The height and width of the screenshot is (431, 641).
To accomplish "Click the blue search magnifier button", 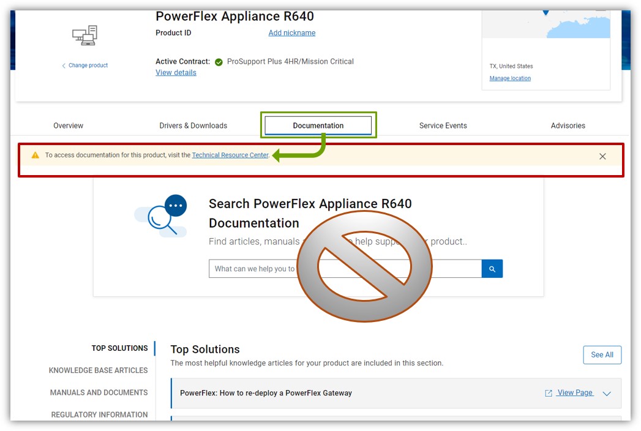I will click(492, 269).
